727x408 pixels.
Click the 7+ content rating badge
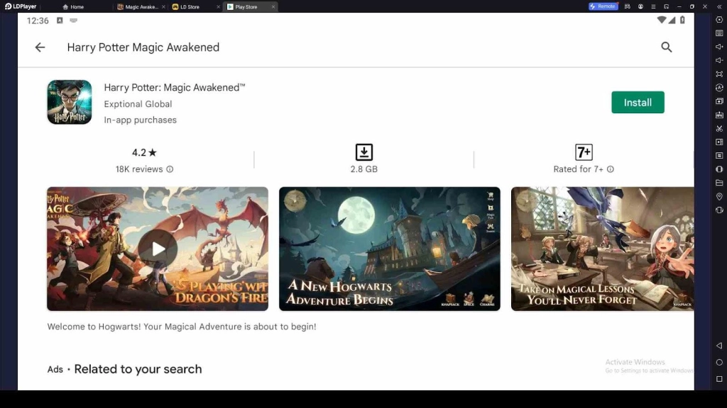(x=584, y=152)
